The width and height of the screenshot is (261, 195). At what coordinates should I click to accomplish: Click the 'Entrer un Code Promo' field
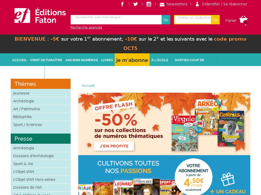[193, 20]
